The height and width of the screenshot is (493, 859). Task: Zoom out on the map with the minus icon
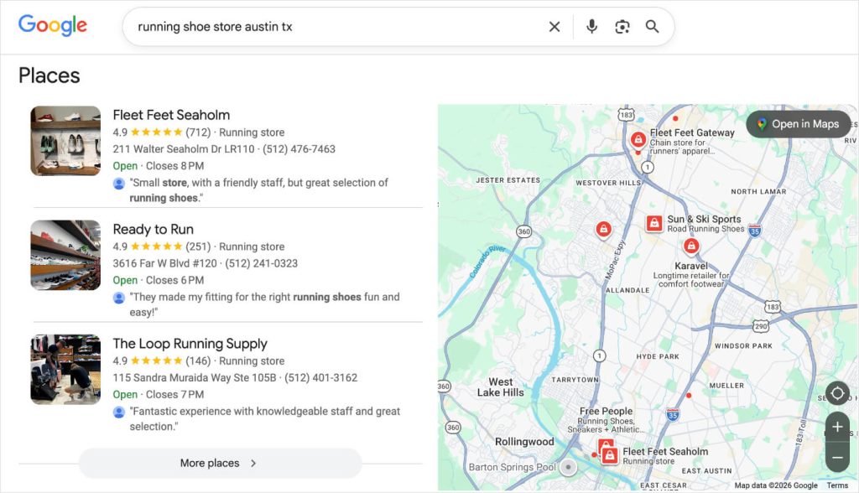pyautogui.click(x=837, y=457)
